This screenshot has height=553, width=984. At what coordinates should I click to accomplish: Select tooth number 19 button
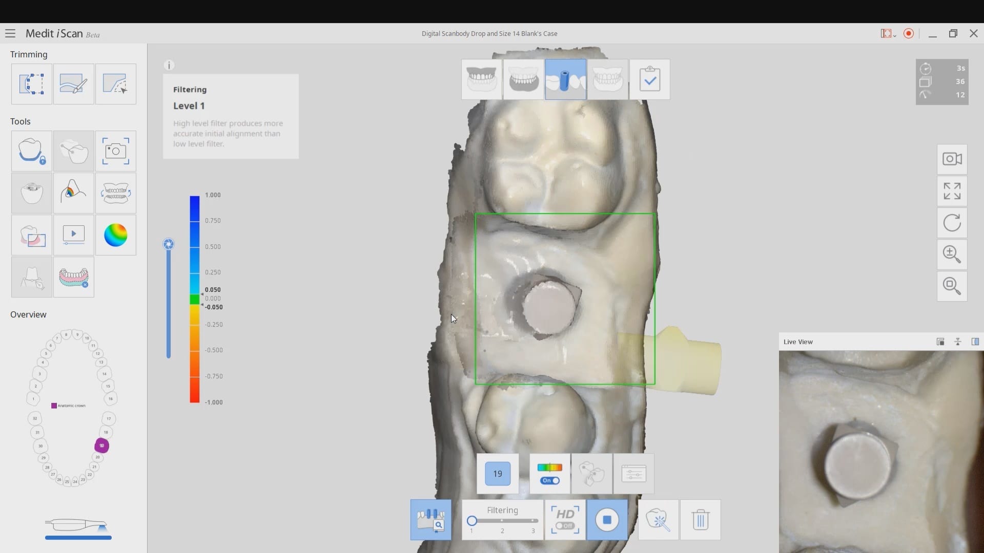pos(498,474)
